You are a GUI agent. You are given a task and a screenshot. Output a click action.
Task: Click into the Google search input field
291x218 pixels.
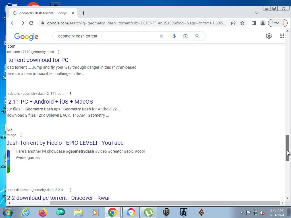tap(108, 36)
